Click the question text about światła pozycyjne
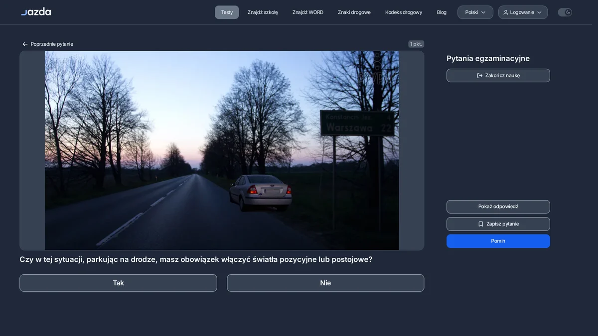The height and width of the screenshot is (336, 598). pos(196,259)
